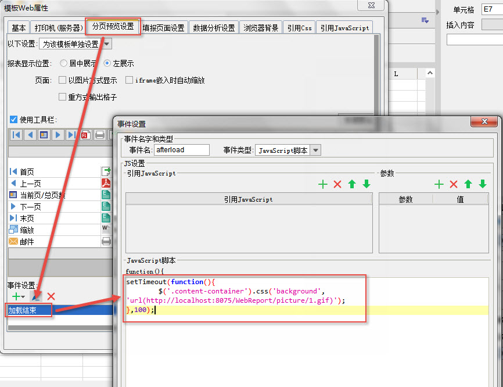Click inside the JavaScript script editor
503x387 pixels.
coord(307,332)
